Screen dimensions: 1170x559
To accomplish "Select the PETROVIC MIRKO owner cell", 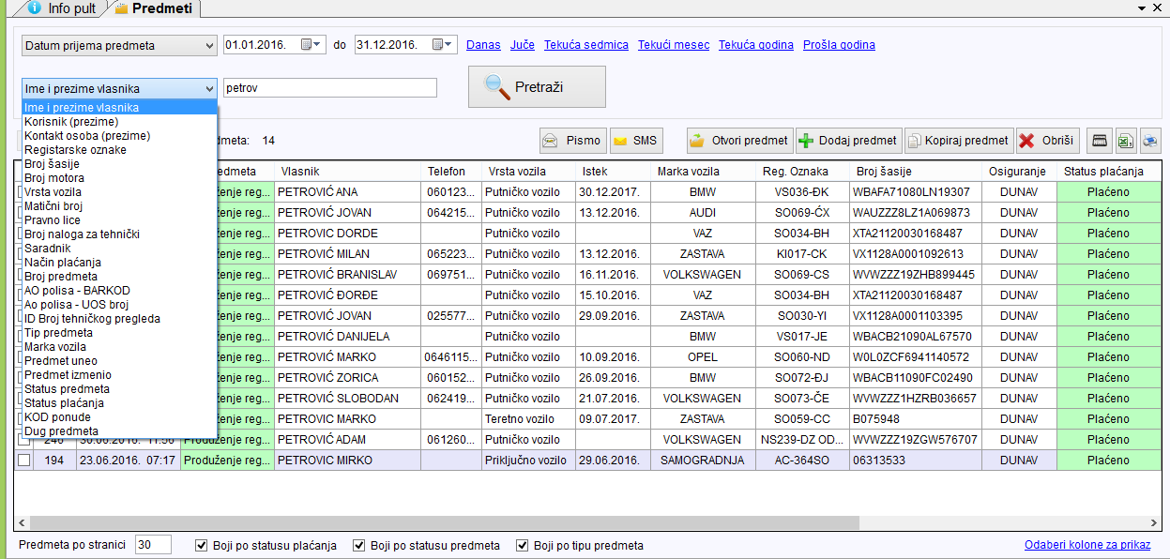I will 348,461.
